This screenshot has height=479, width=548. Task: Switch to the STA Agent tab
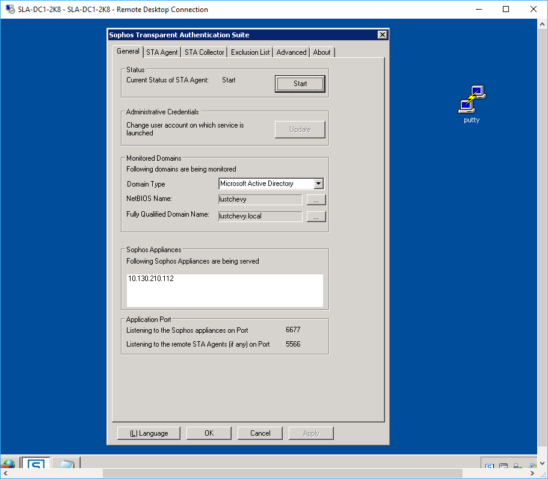click(162, 52)
